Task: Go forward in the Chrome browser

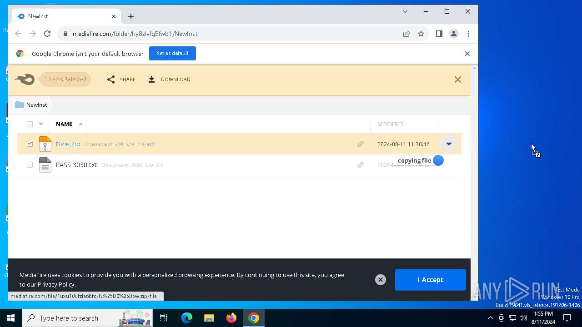Action: click(x=33, y=34)
